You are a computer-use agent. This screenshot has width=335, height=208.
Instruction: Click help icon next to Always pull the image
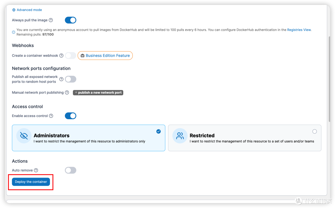coord(51,20)
